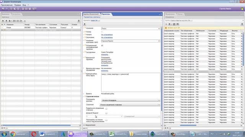Switch to Фразы tab in right panel

coord(180,14)
